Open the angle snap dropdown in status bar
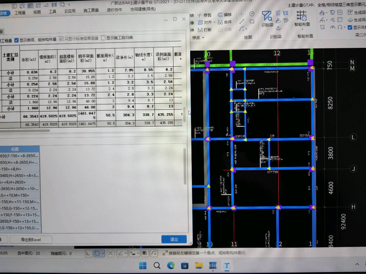This screenshot has height=274, width=366. coord(126,253)
